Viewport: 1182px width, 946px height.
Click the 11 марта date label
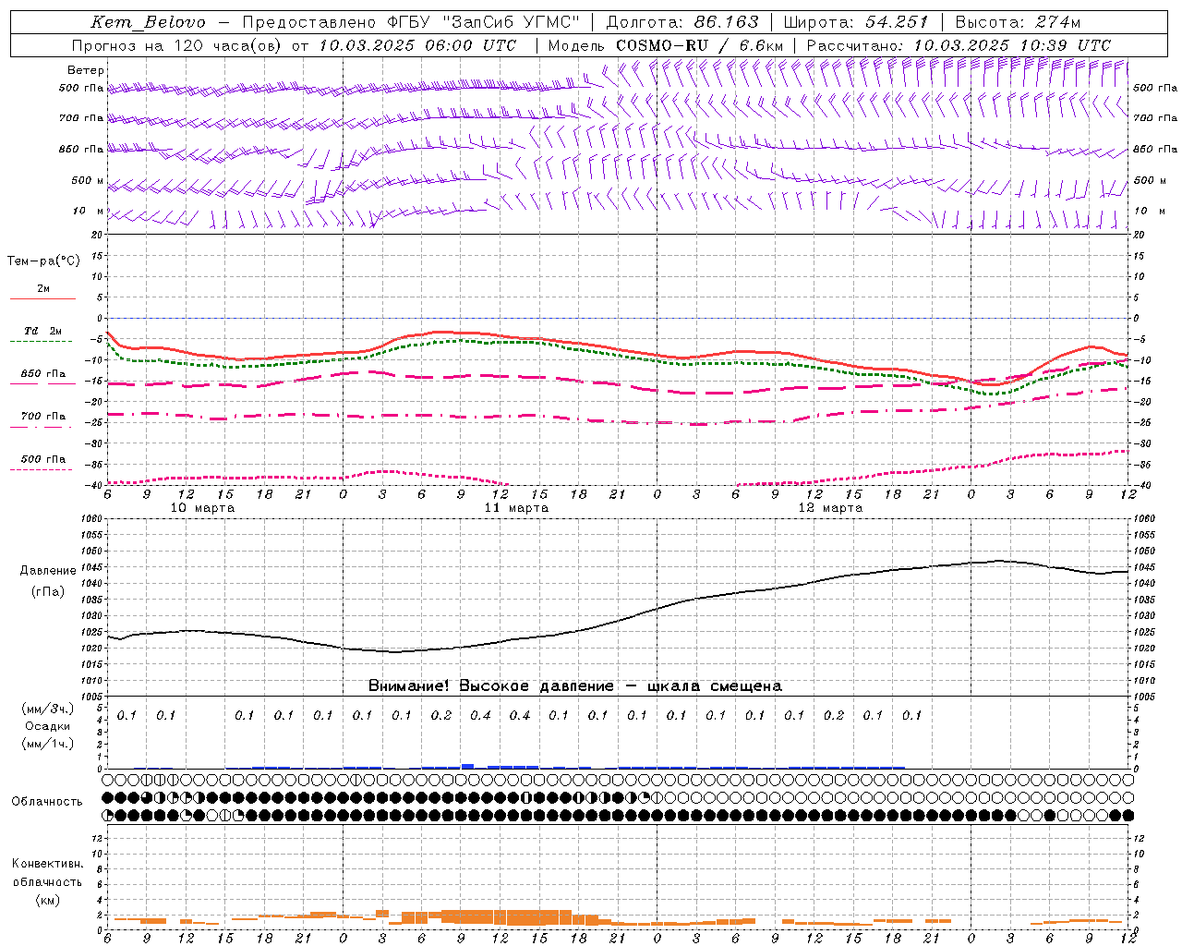click(516, 508)
